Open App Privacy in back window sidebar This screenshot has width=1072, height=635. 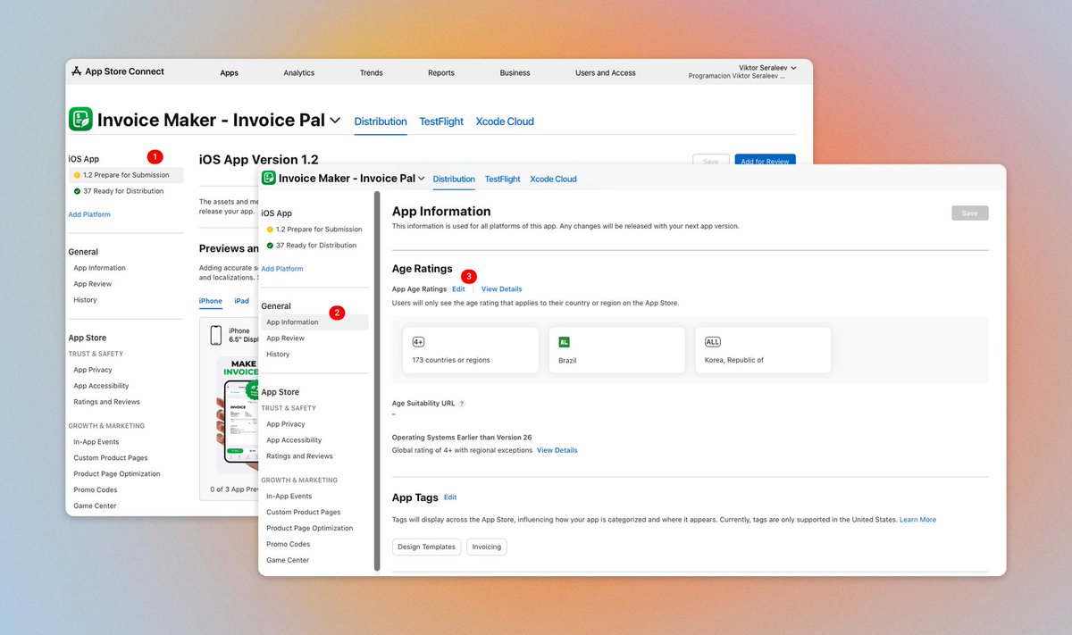pyautogui.click(x=93, y=370)
